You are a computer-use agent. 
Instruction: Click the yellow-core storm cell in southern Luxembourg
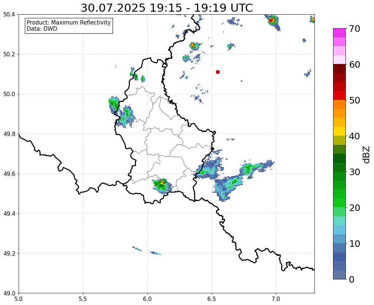162,185
